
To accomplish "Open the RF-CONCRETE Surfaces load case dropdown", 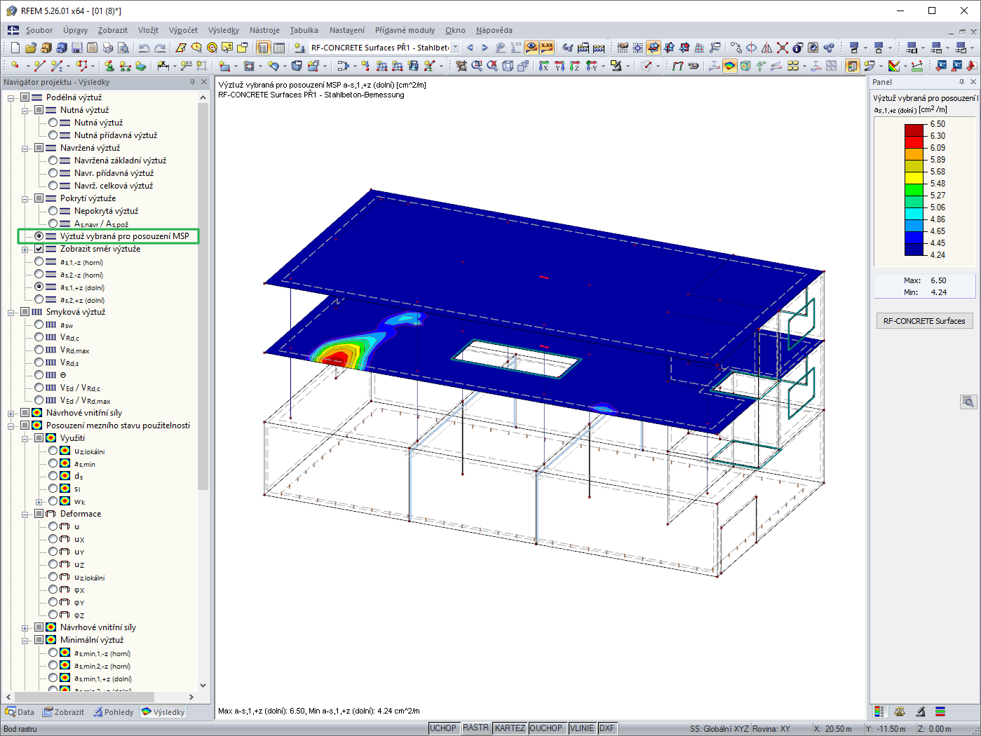I will (x=455, y=48).
